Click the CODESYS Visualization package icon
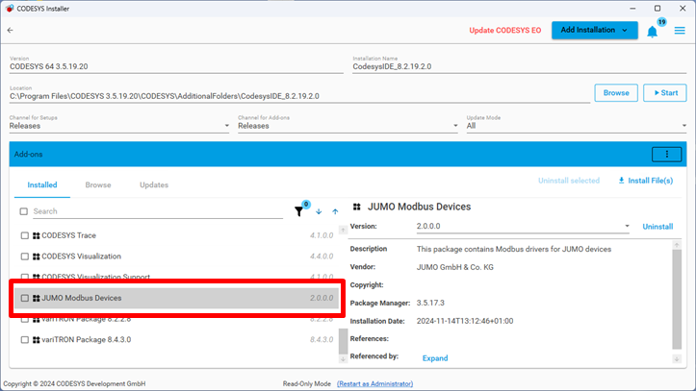 click(x=37, y=257)
